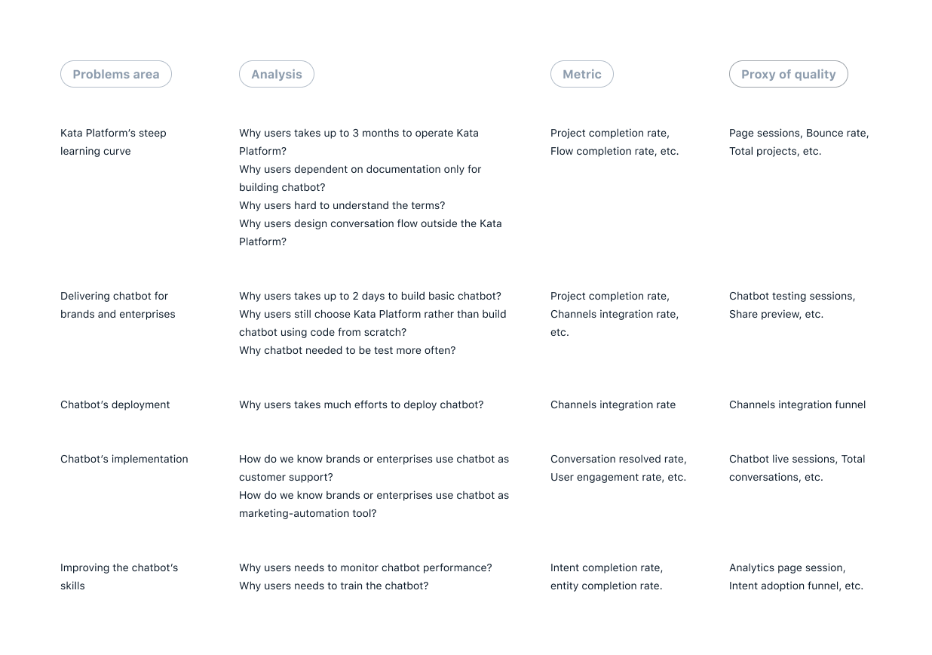The height and width of the screenshot is (655, 932).
Task: Click the Chatbot's implementation problem area
Action: (x=124, y=459)
